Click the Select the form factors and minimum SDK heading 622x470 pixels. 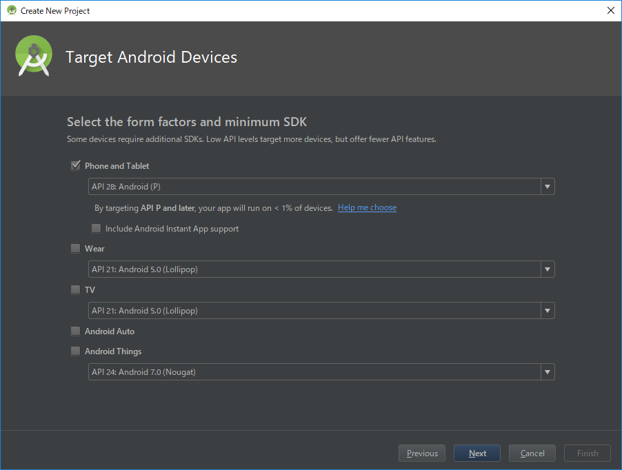[x=187, y=122]
